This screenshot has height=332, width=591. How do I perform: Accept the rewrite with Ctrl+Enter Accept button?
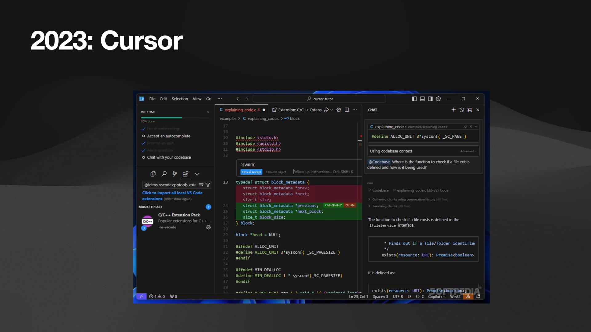tap(251, 172)
